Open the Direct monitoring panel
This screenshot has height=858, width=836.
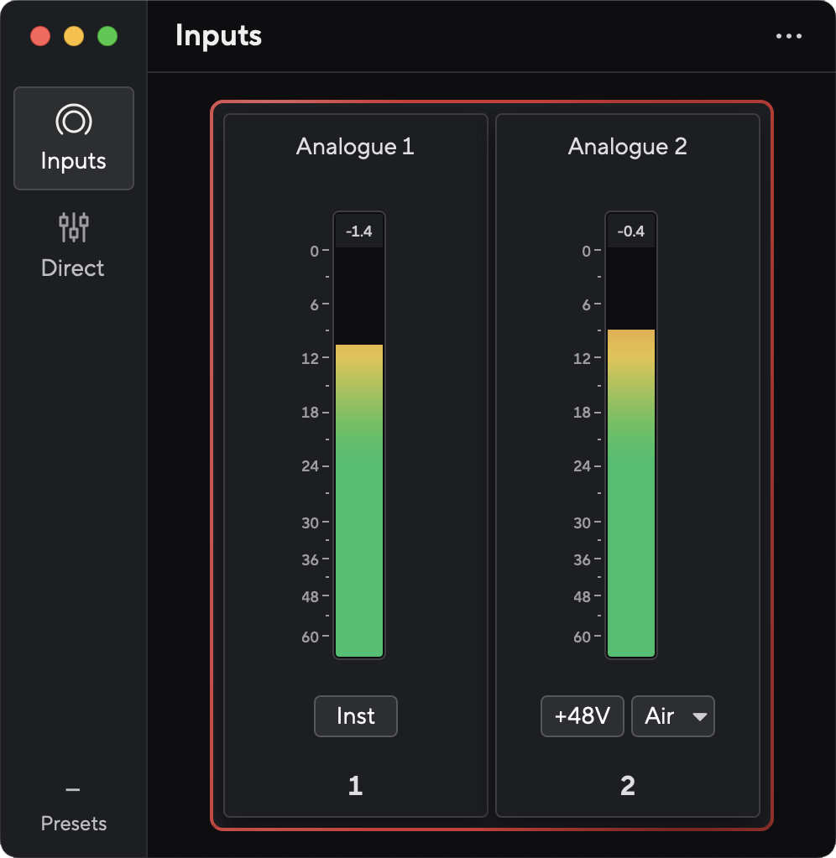point(72,243)
